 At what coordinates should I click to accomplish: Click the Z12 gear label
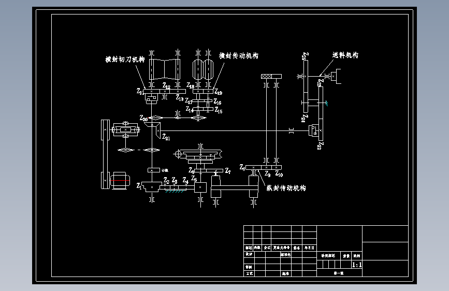[x=166, y=85]
